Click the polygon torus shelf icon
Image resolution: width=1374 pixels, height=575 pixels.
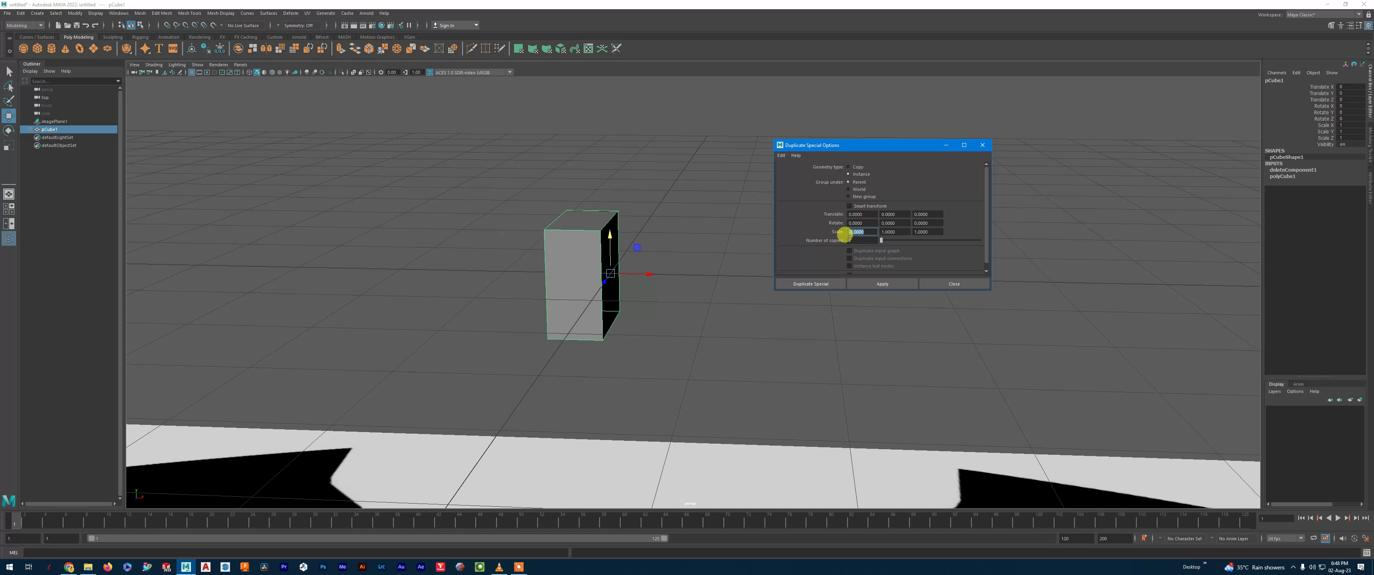pyautogui.click(x=79, y=49)
